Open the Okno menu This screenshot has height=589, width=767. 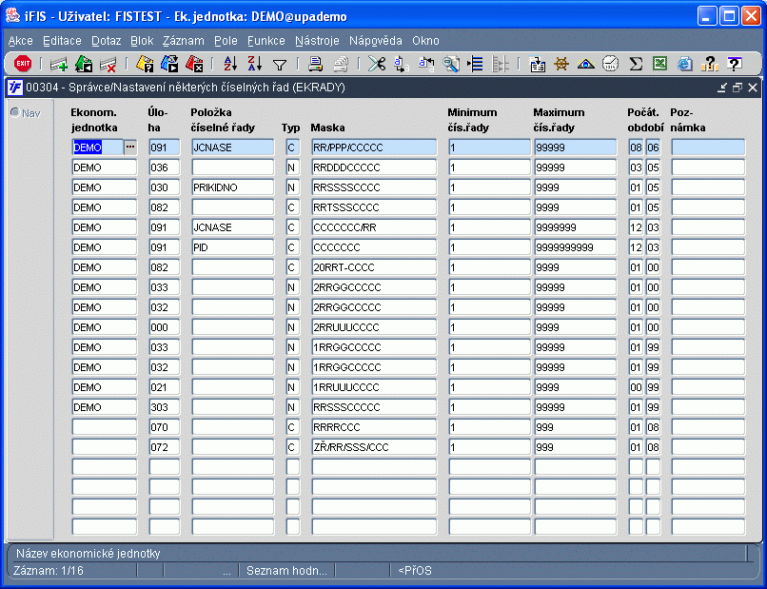(x=425, y=41)
